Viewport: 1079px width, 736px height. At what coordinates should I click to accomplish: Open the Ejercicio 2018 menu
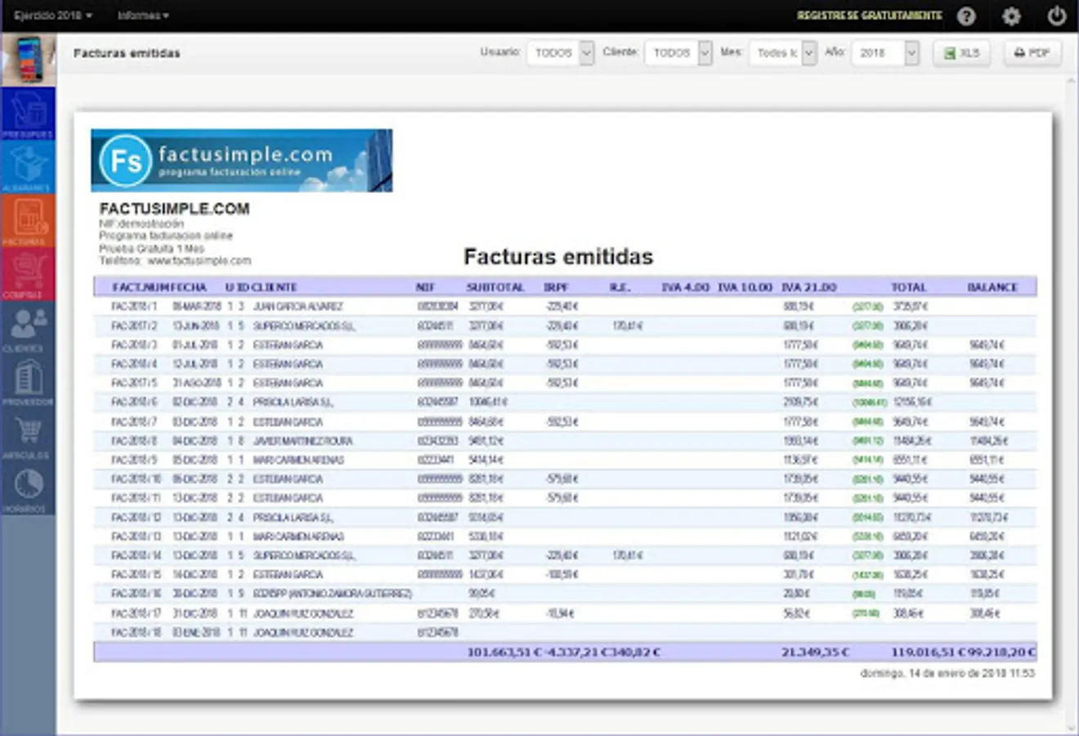point(53,16)
